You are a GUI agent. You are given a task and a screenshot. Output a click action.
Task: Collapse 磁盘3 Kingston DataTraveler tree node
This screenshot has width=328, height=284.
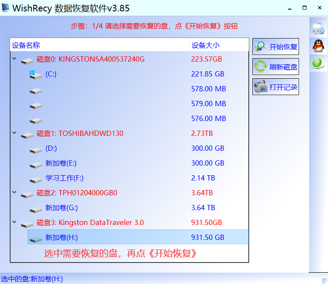[x=14, y=222]
